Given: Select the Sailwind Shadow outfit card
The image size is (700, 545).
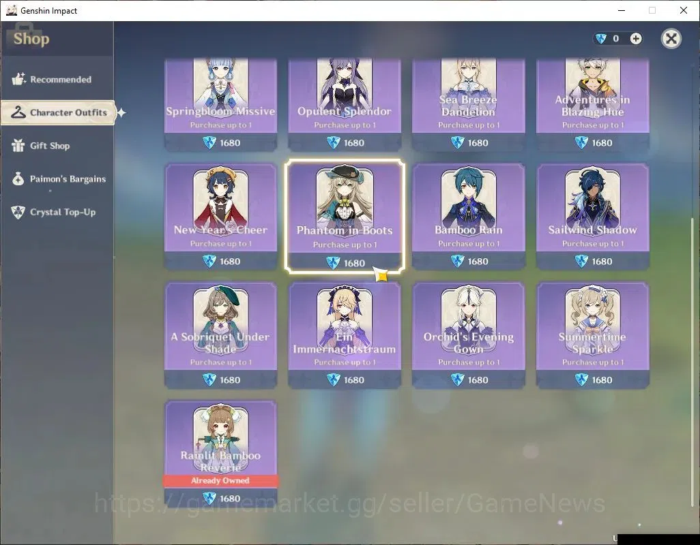Looking at the screenshot, I should point(592,216).
